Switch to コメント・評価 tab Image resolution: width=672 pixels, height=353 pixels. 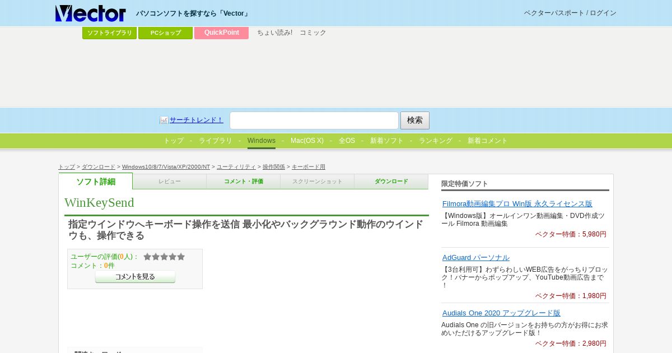pos(244,182)
